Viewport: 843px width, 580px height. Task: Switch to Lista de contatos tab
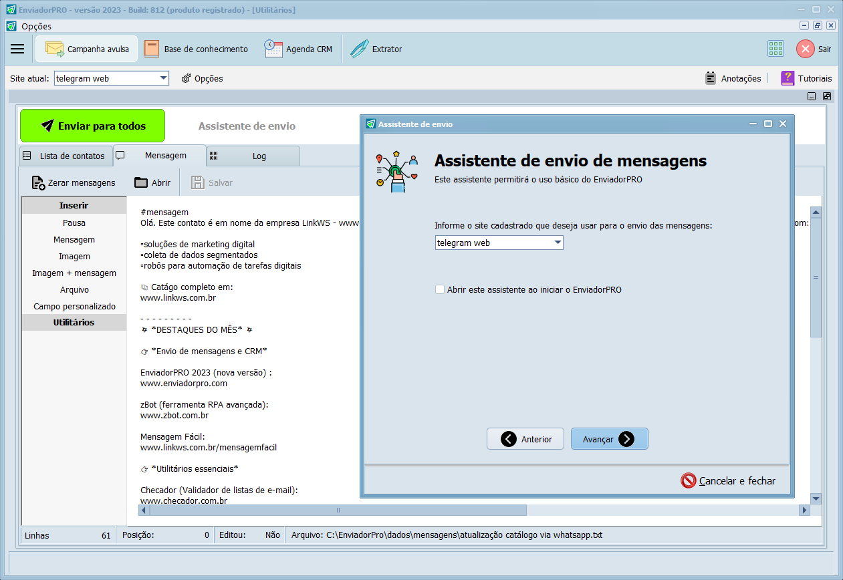[65, 156]
